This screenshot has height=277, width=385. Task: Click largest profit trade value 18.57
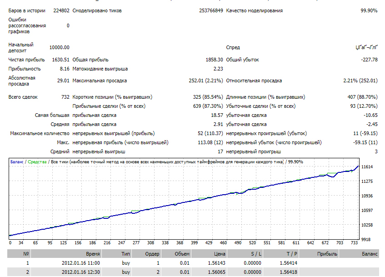pos(217,115)
